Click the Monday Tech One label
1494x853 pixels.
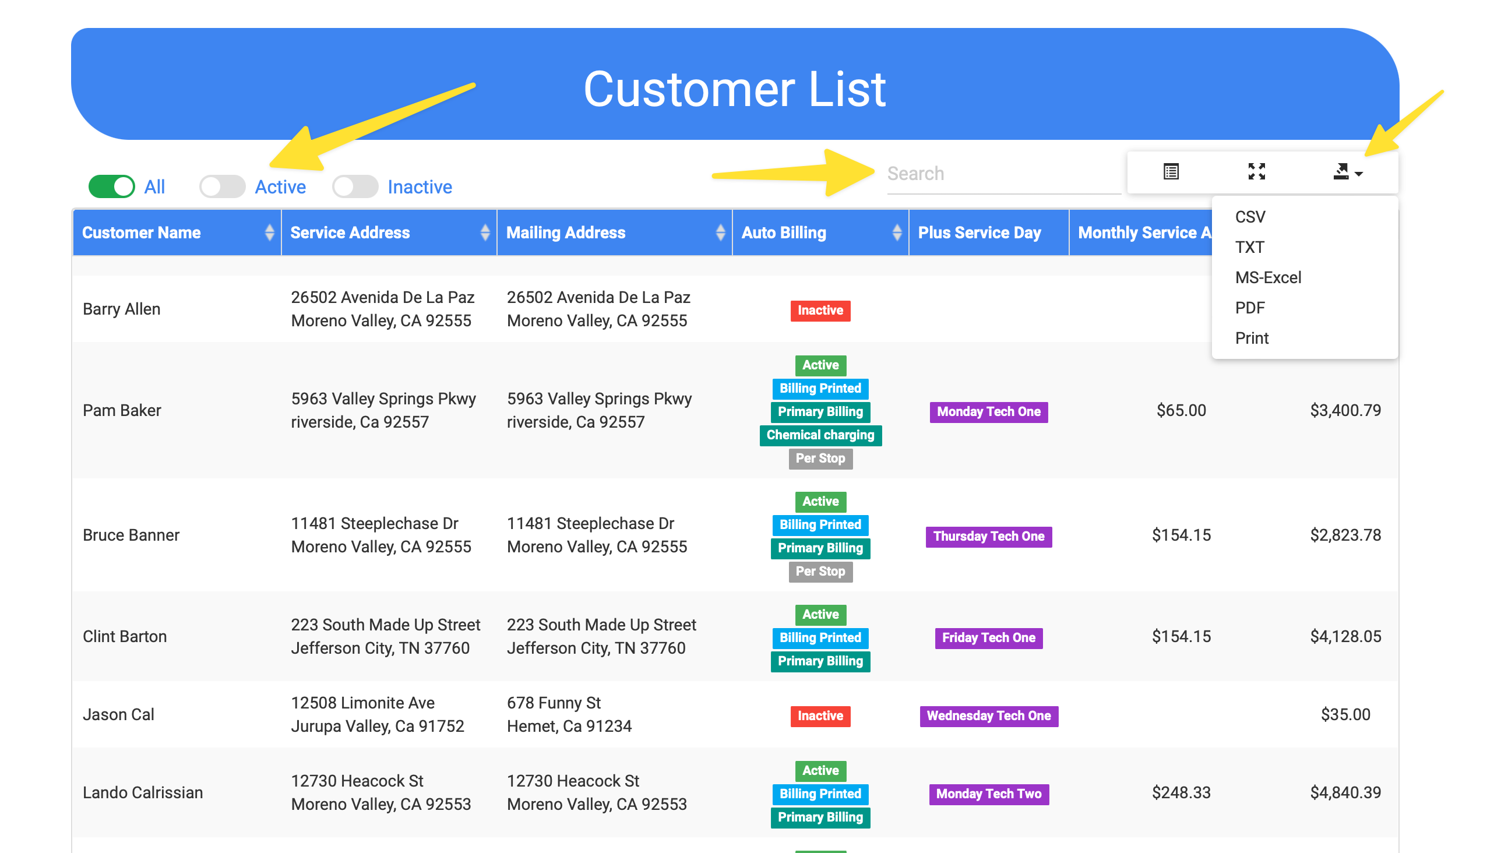click(x=988, y=412)
